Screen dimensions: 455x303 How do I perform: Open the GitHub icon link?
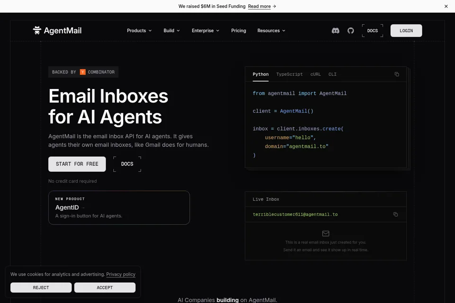point(351,30)
